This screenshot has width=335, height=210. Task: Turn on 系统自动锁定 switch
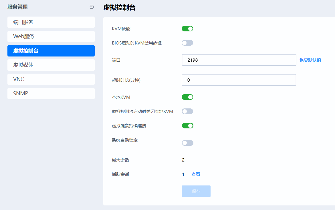(x=187, y=143)
